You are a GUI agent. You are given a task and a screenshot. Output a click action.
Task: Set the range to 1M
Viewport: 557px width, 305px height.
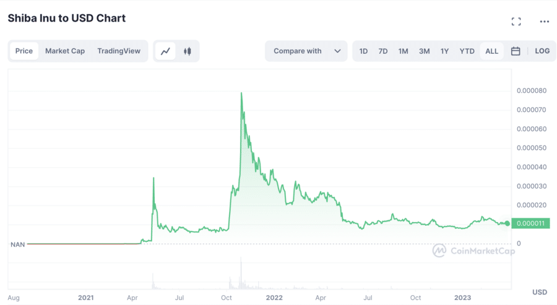click(403, 51)
